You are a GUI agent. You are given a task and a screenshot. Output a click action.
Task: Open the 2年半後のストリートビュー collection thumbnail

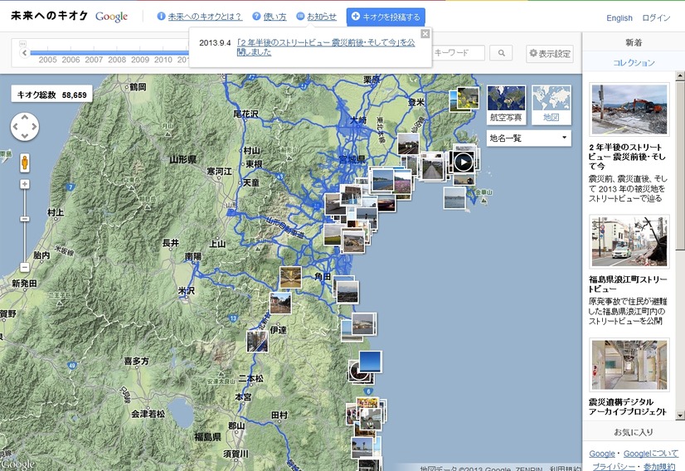[629, 109]
